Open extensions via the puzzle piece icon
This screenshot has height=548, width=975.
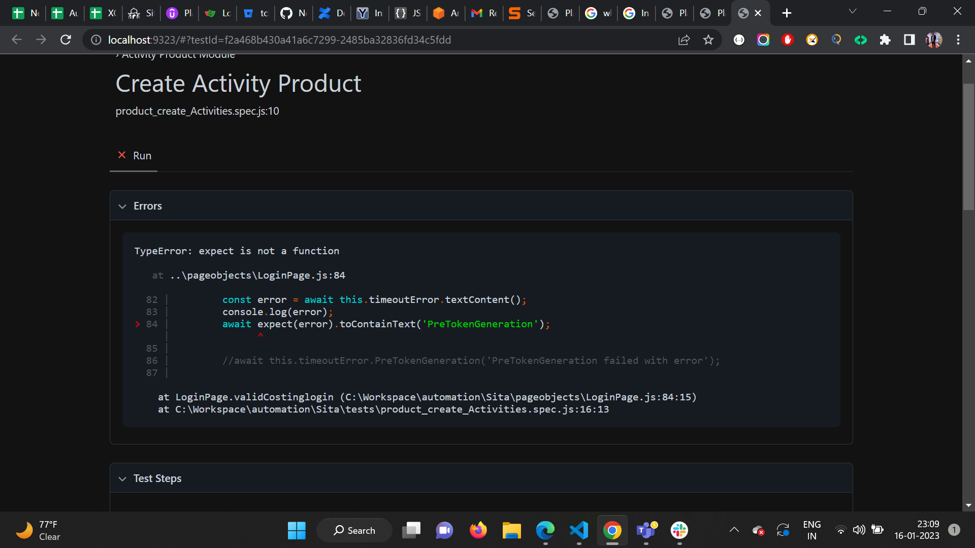click(x=886, y=40)
